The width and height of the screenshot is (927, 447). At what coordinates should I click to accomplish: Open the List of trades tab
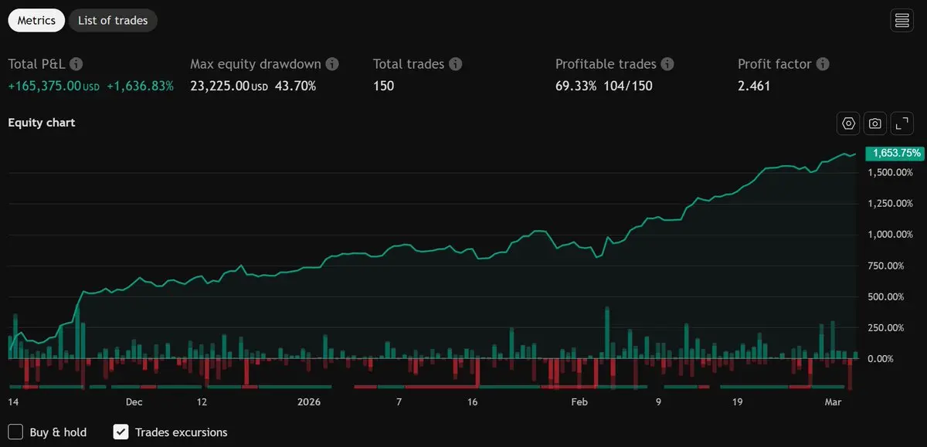[x=113, y=21]
